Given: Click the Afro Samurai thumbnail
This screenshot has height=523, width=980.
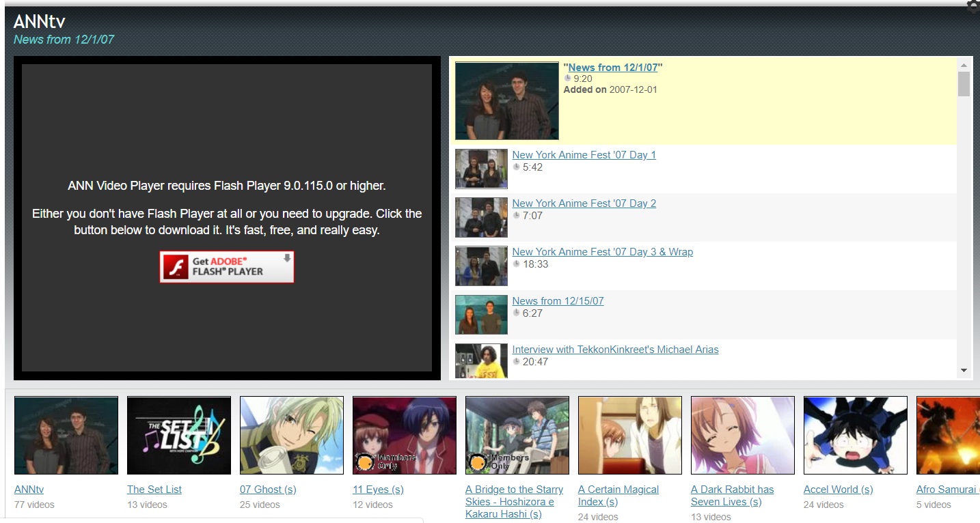Looking at the screenshot, I should point(948,436).
